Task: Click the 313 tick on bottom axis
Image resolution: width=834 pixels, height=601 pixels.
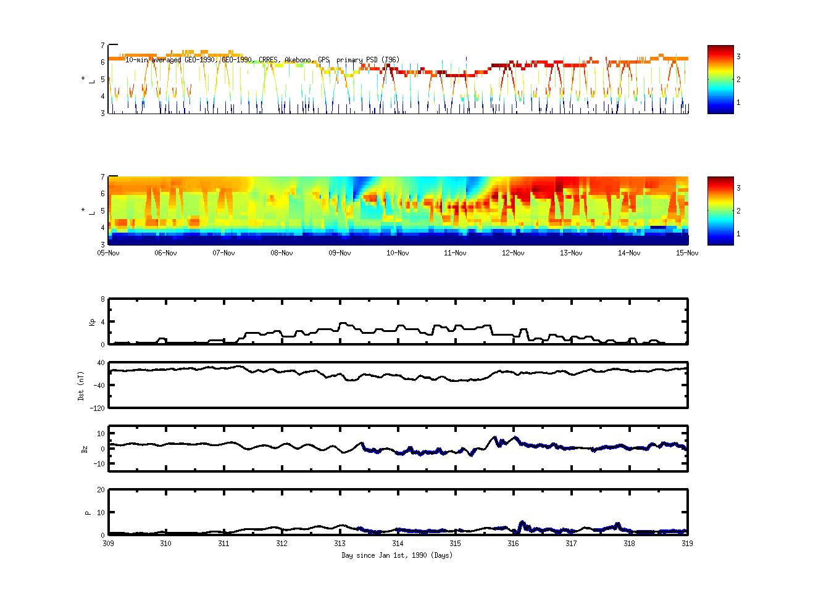Action: [x=340, y=544]
